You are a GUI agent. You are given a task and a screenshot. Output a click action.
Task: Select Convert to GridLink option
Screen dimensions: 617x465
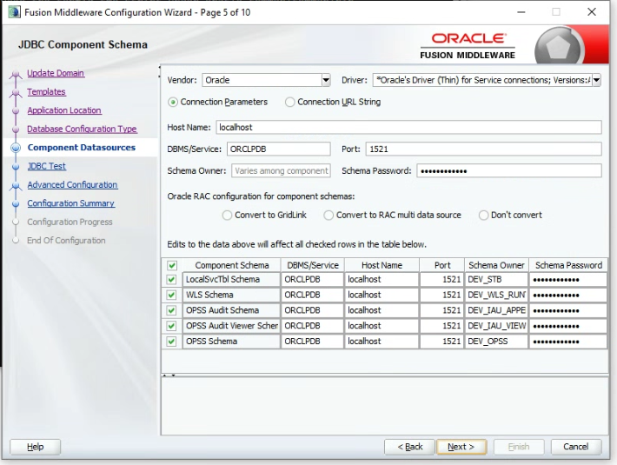[x=227, y=216]
